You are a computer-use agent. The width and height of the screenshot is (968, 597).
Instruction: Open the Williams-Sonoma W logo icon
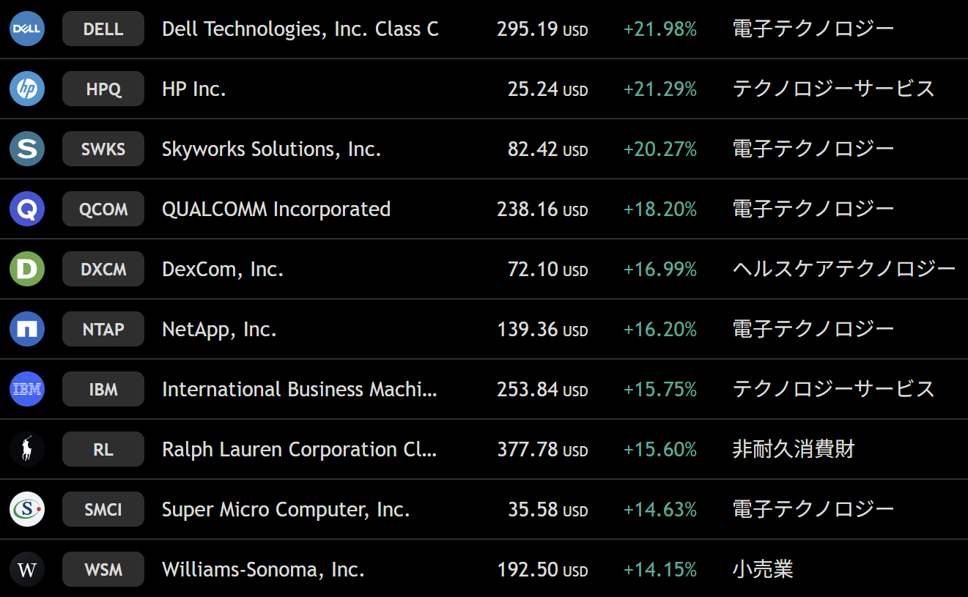pyautogui.click(x=27, y=570)
